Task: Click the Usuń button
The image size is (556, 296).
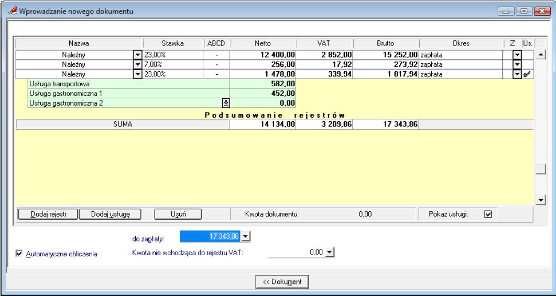Action: point(178,214)
